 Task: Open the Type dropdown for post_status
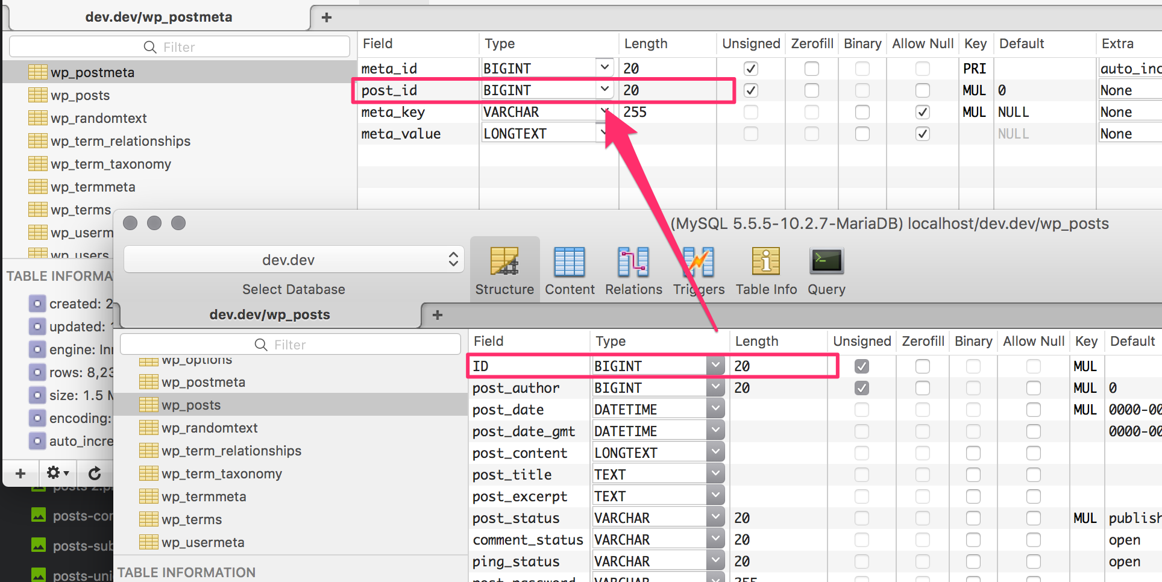coord(715,518)
